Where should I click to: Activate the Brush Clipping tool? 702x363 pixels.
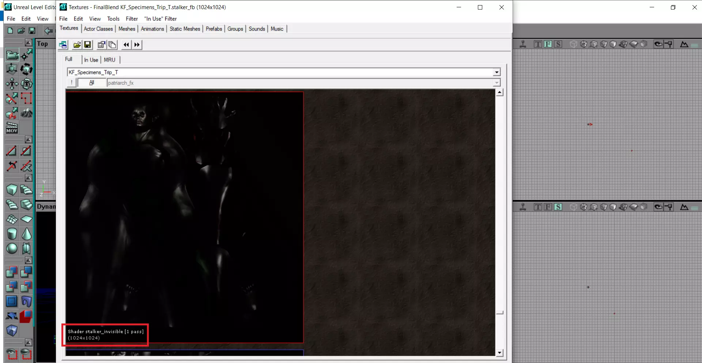coord(12,98)
